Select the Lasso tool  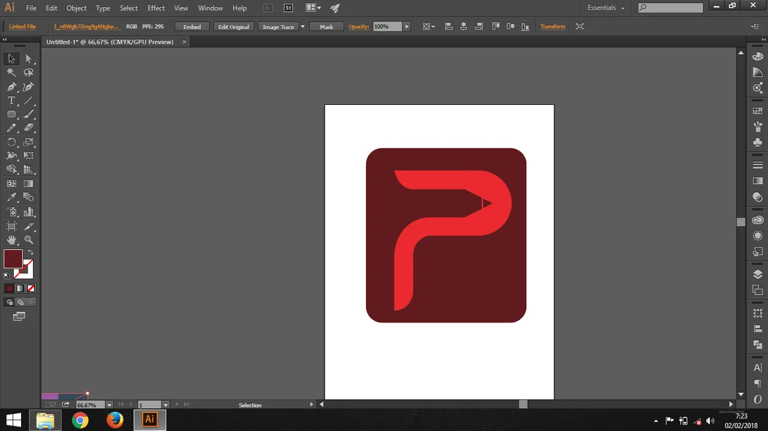click(x=28, y=73)
